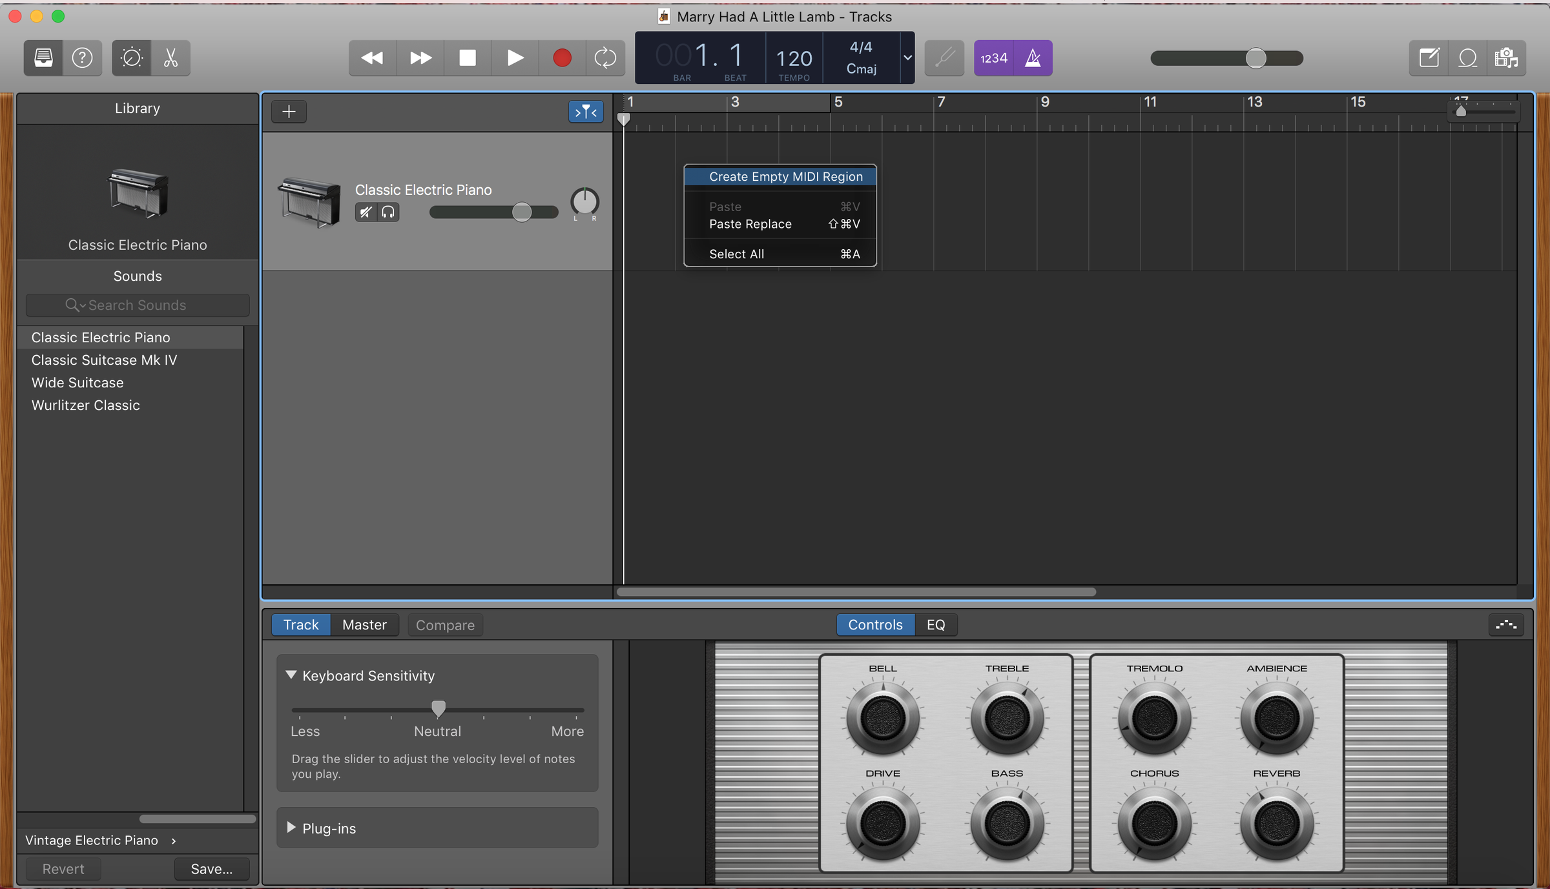Open the LCD display mode dropdown arrow
The width and height of the screenshot is (1550, 889).
click(x=907, y=57)
